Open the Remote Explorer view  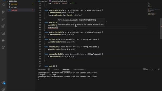[x=3, y=33]
